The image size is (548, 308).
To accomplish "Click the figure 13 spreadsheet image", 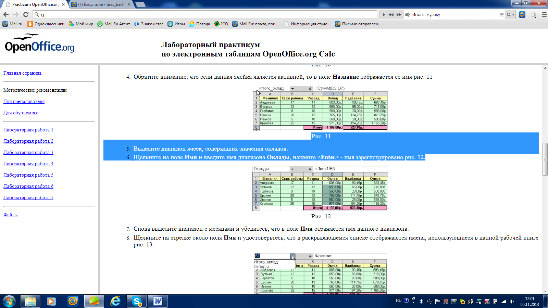I will [321, 273].
